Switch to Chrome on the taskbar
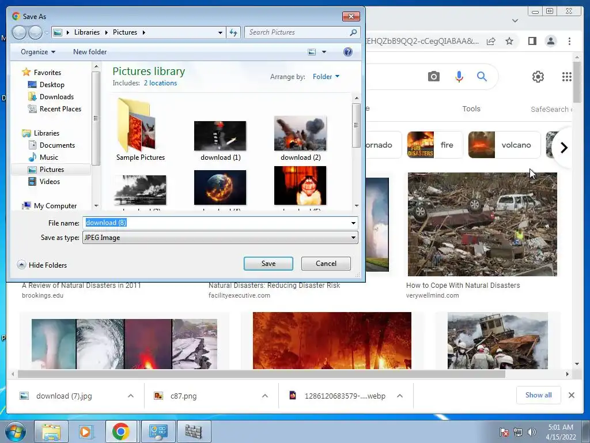 pos(120,431)
